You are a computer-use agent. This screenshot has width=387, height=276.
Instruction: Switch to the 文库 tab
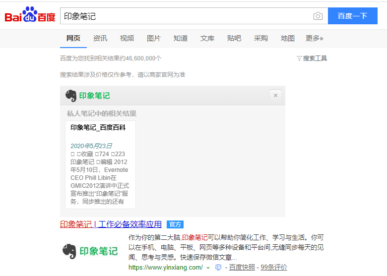tap(207, 38)
